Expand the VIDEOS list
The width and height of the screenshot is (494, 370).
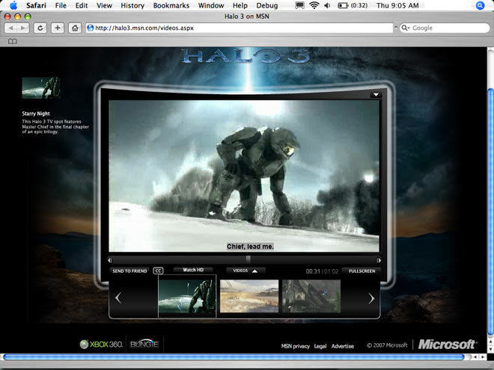point(246,271)
